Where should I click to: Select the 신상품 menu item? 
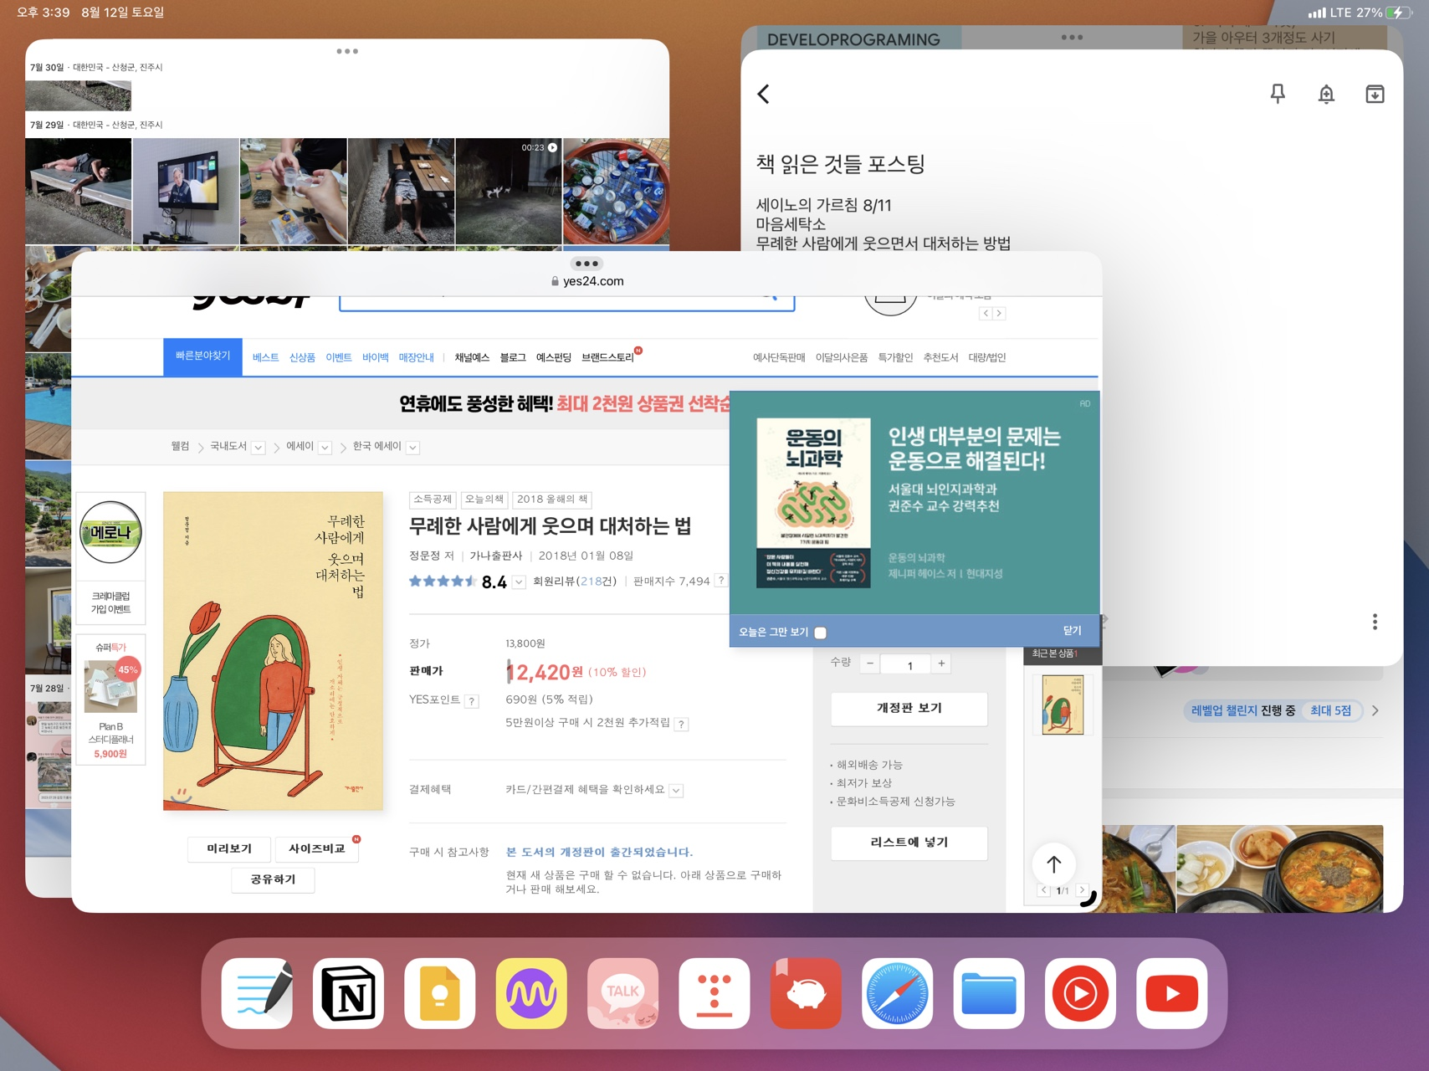pyautogui.click(x=302, y=357)
